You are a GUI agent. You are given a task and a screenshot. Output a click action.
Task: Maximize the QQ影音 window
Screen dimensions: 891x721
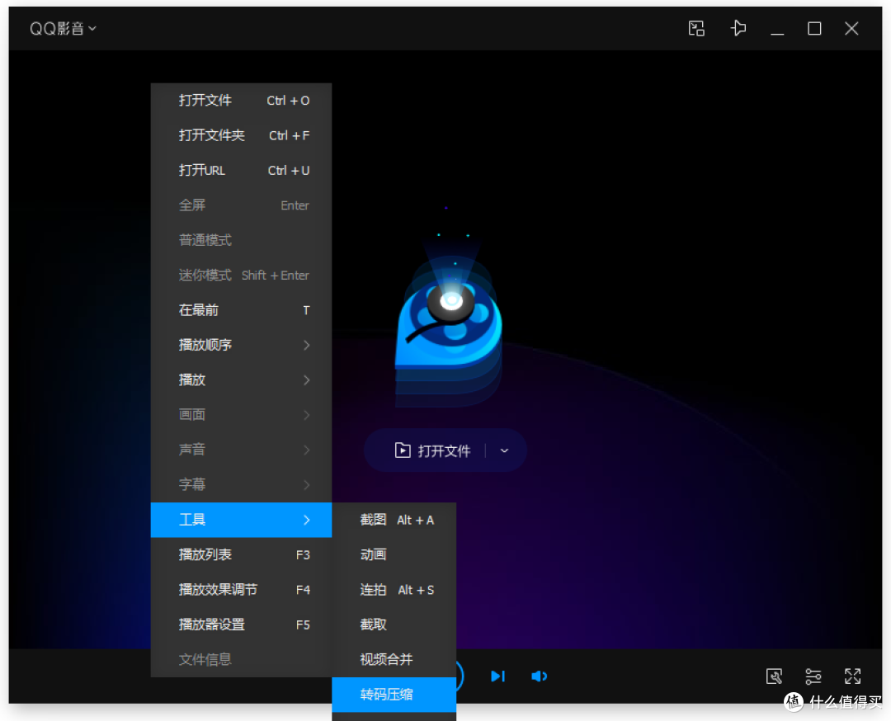pyautogui.click(x=814, y=28)
